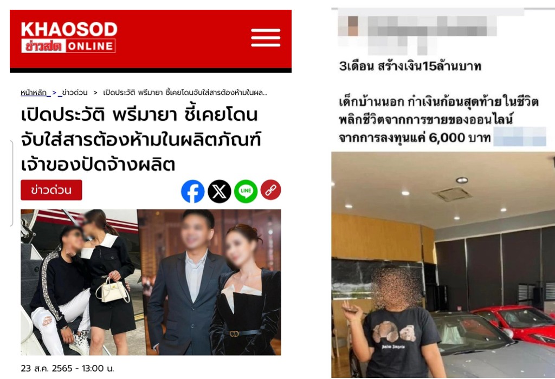The image size is (555, 379).
Task: Click the blurred tag after 6,000 บาท
Action: click(520, 137)
